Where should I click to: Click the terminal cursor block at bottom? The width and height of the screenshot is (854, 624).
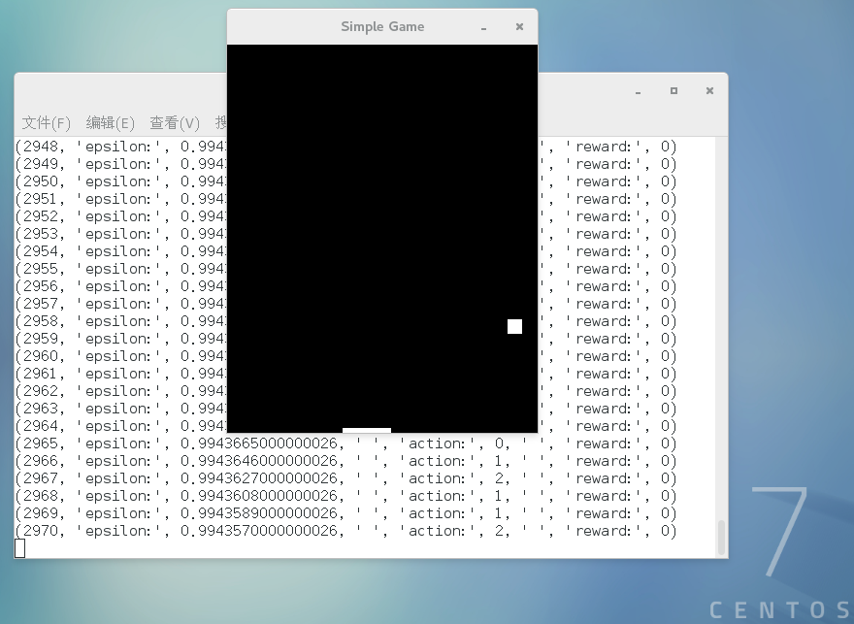coord(20,548)
